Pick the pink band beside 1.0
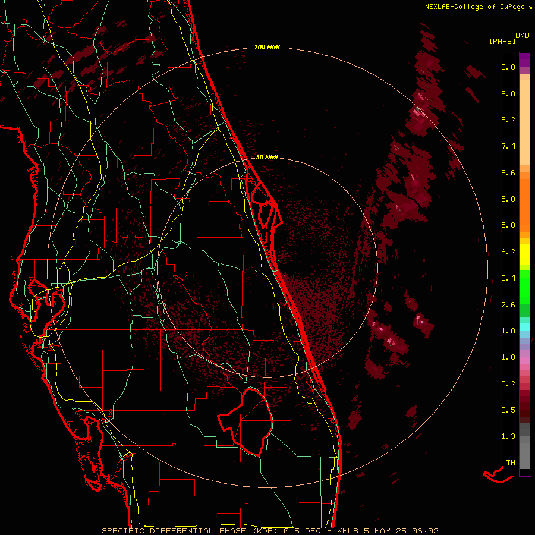The width and height of the screenshot is (535, 535). 525,360
